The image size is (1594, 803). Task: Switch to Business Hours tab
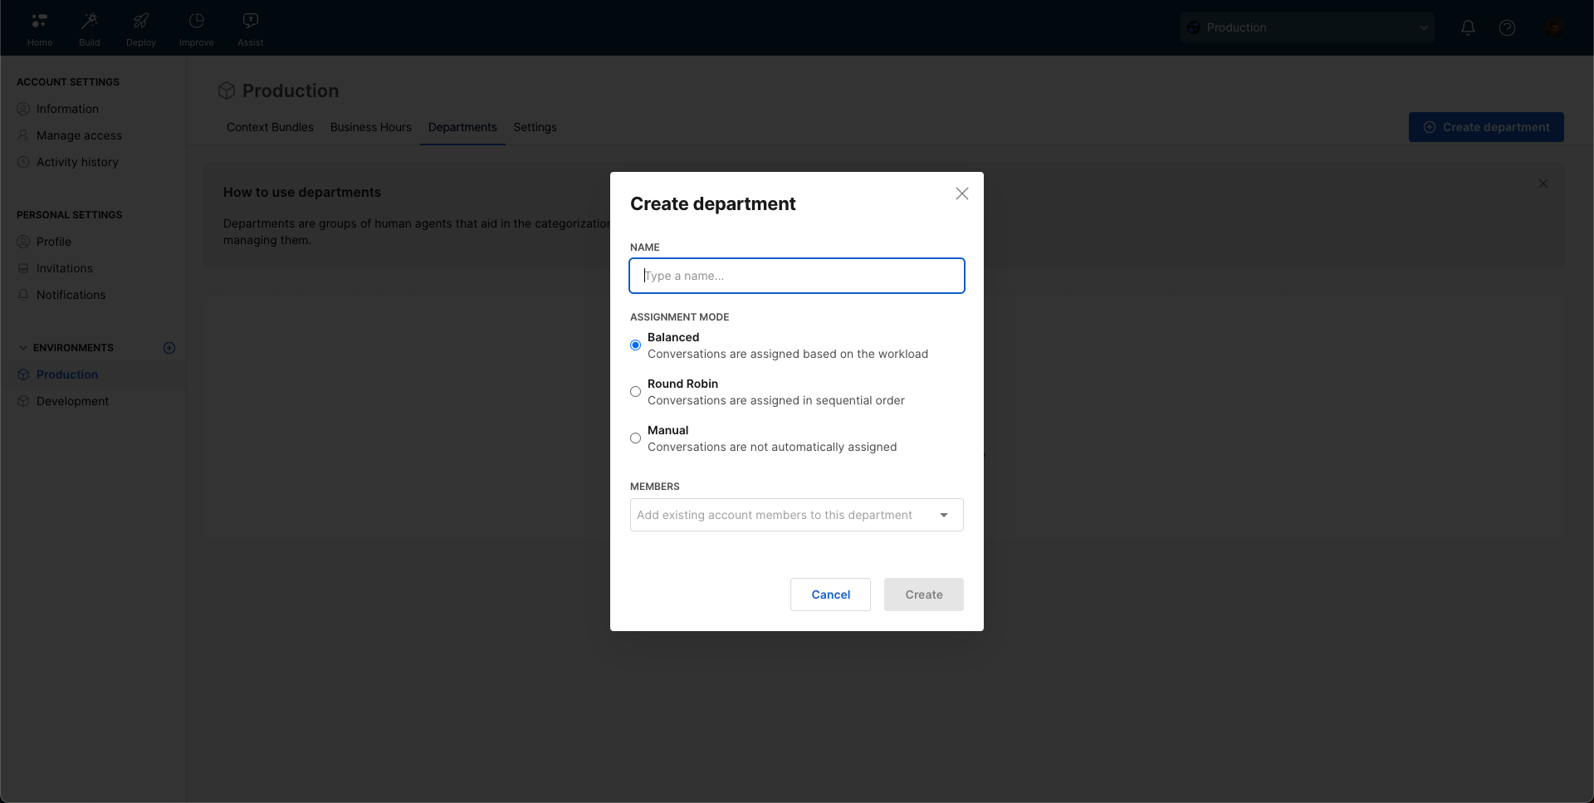click(370, 127)
